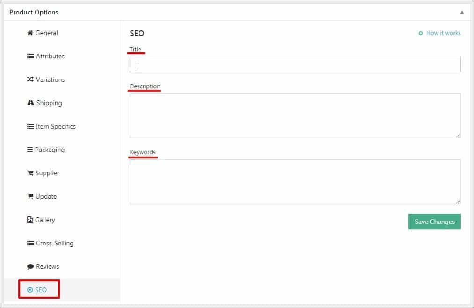Click the house icon next to General
The image size is (474, 308).
30,33
